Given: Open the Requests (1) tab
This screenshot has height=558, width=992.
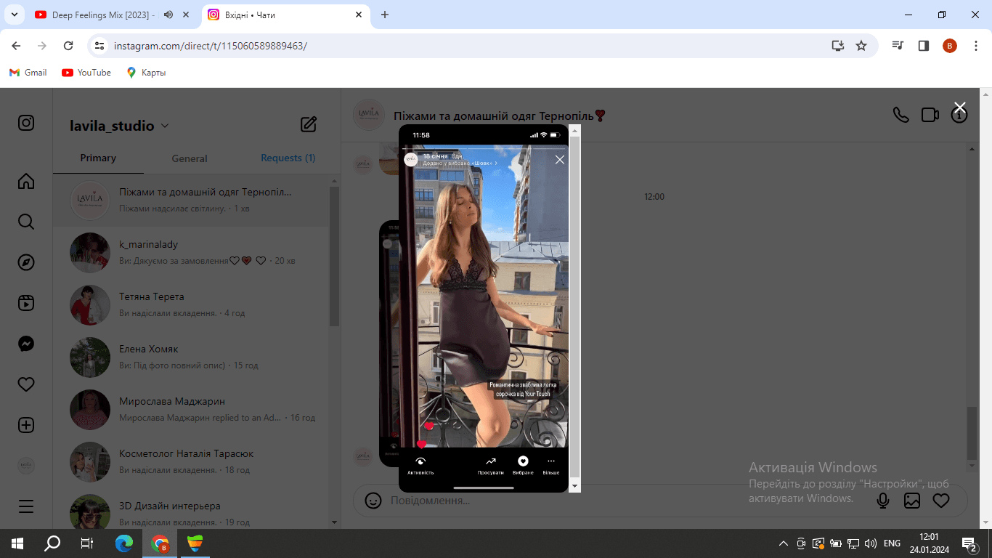Looking at the screenshot, I should click(288, 158).
